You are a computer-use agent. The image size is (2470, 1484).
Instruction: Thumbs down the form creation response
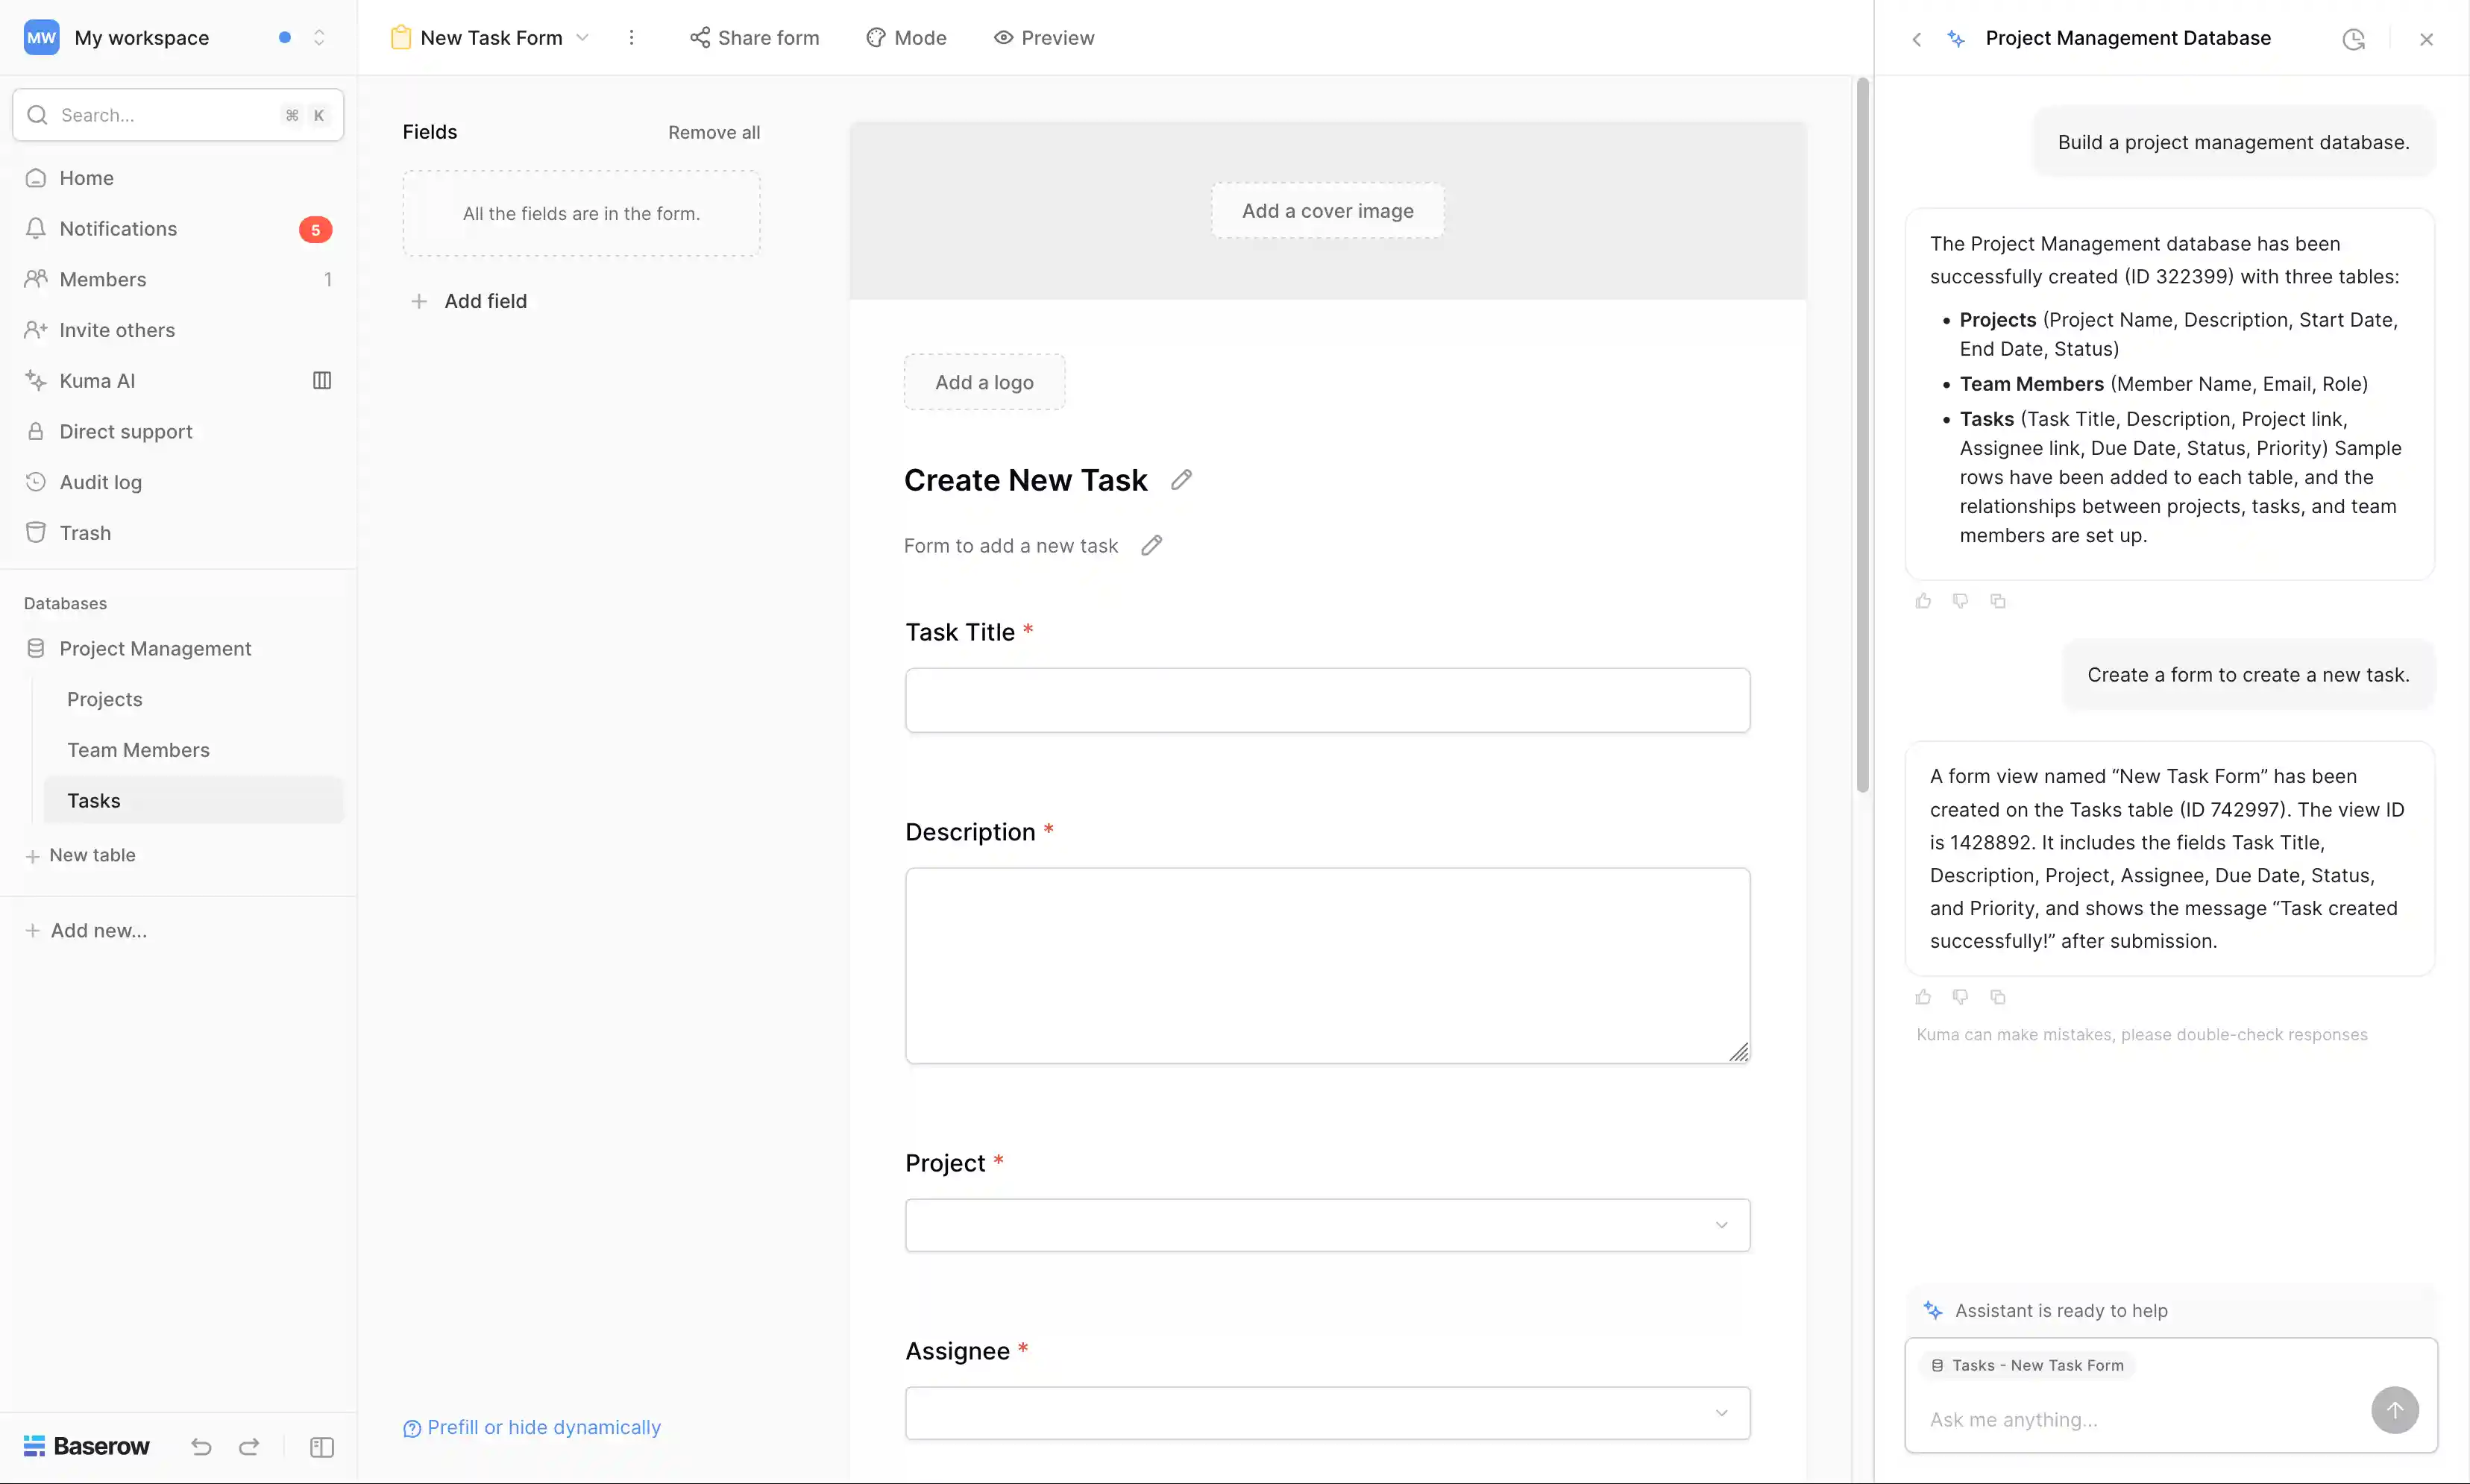pyautogui.click(x=1960, y=997)
